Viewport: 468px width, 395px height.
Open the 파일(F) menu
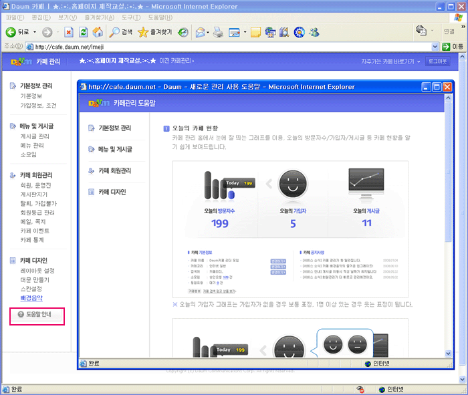(x=15, y=17)
